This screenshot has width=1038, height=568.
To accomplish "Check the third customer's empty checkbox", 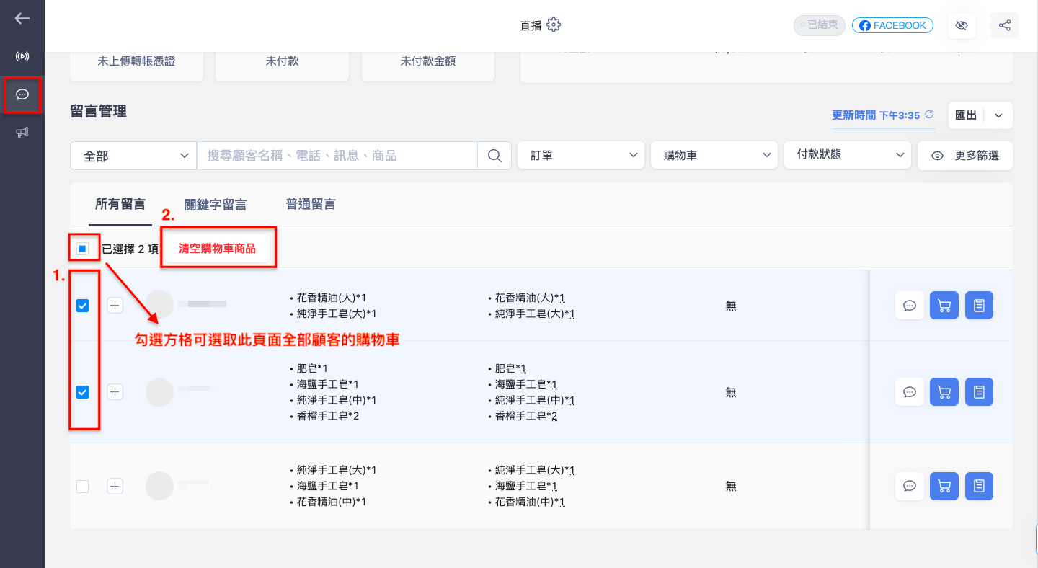I will click(83, 487).
